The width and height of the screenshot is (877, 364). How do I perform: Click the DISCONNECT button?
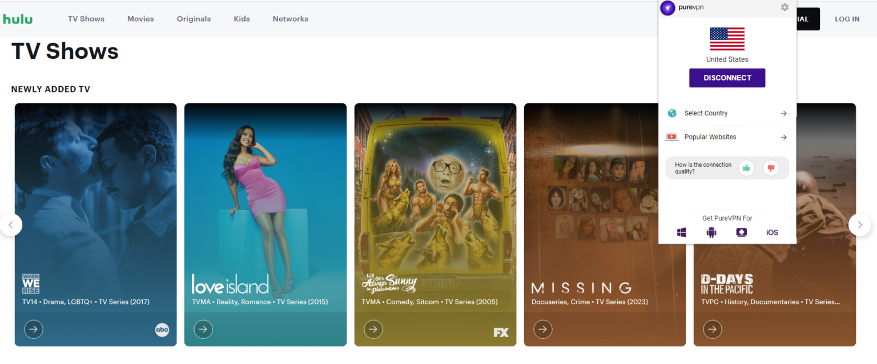pyautogui.click(x=727, y=78)
